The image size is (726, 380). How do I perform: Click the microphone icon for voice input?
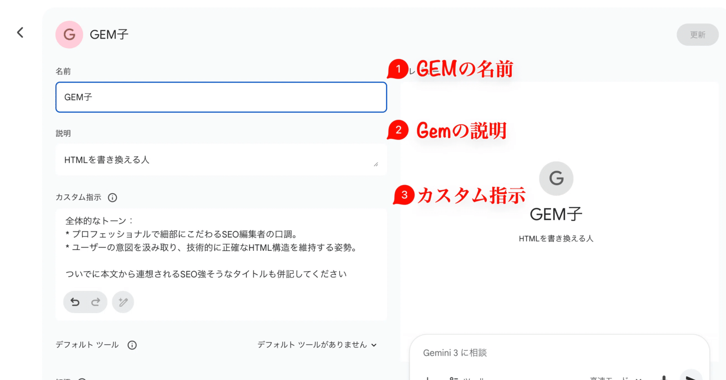(664, 378)
